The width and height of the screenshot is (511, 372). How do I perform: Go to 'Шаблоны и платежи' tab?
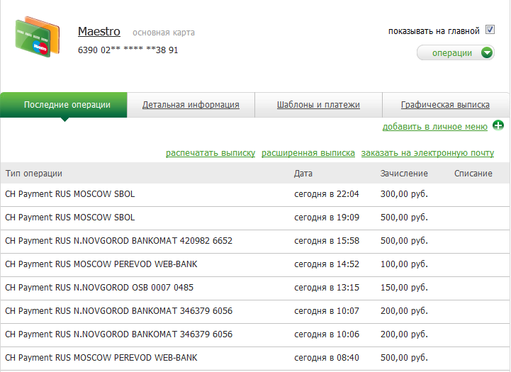pos(318,105)
